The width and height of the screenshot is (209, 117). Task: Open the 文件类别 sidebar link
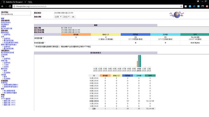4,55
